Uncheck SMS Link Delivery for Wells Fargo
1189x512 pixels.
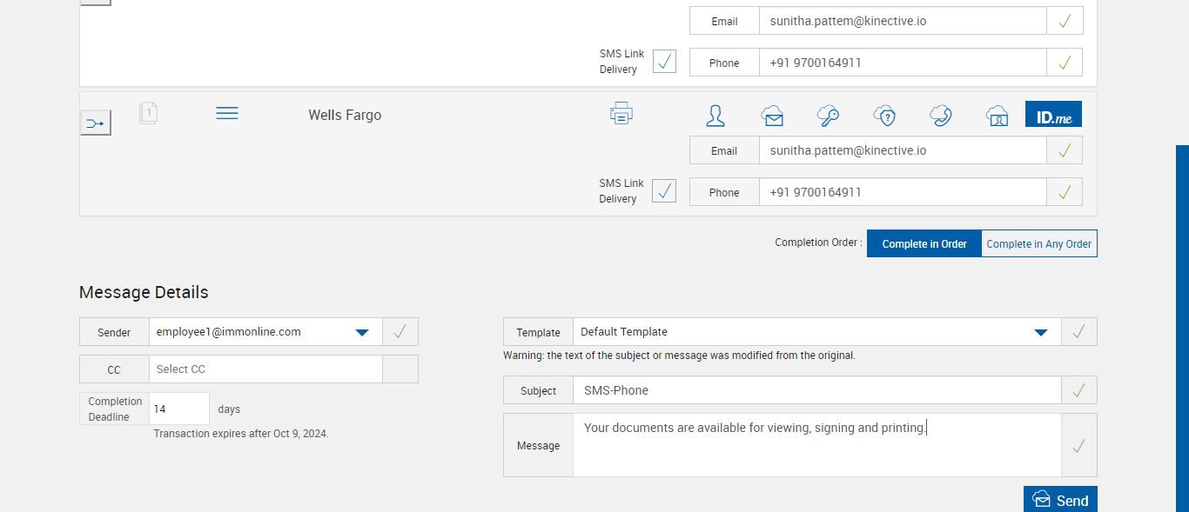664,190
